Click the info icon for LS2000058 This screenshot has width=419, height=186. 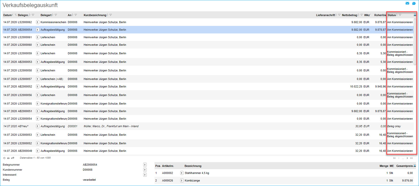(x=38, y=70)
